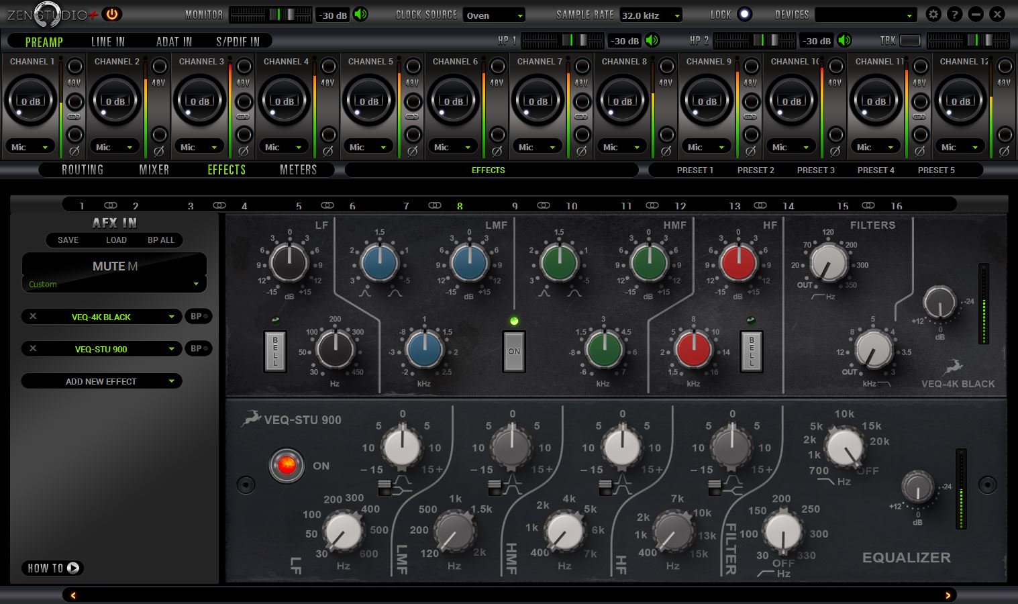
Task: Click the VEQ-STU 900 output dB knob
Action: (x=917, y=487)
